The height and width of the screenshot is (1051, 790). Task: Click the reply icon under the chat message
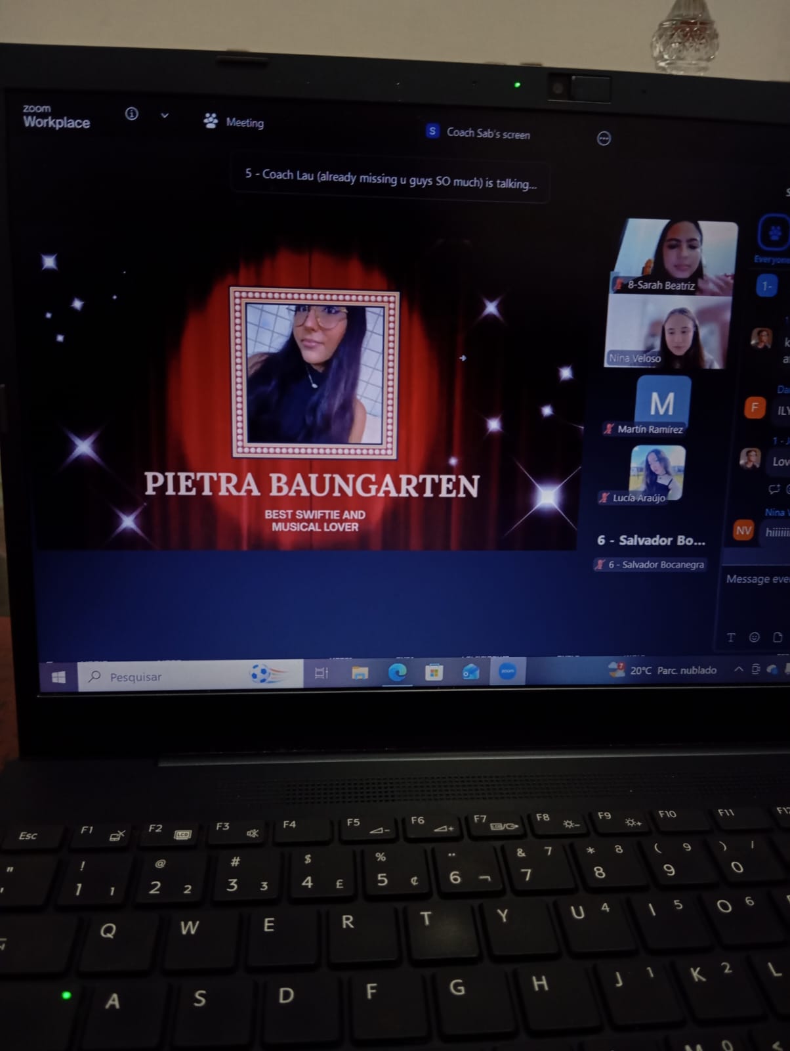coord(774,489)
